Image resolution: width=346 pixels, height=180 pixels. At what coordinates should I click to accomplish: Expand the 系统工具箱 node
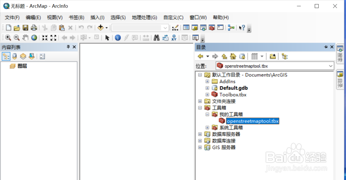click(x=207, y=128)
